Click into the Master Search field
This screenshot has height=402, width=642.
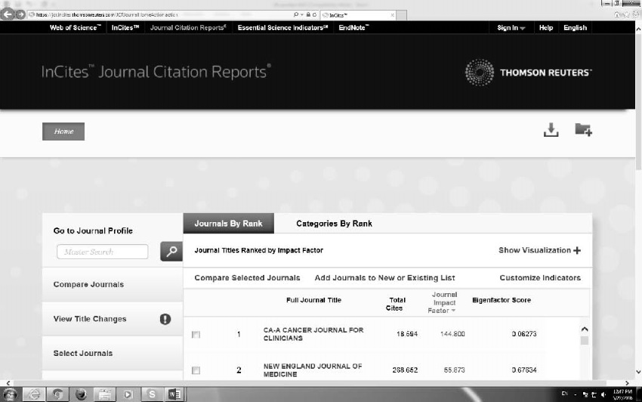[103, 252]
